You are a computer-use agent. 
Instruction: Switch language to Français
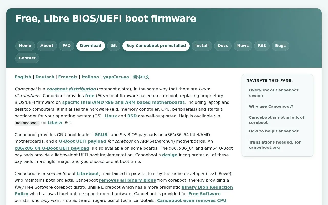pos(68,77)
